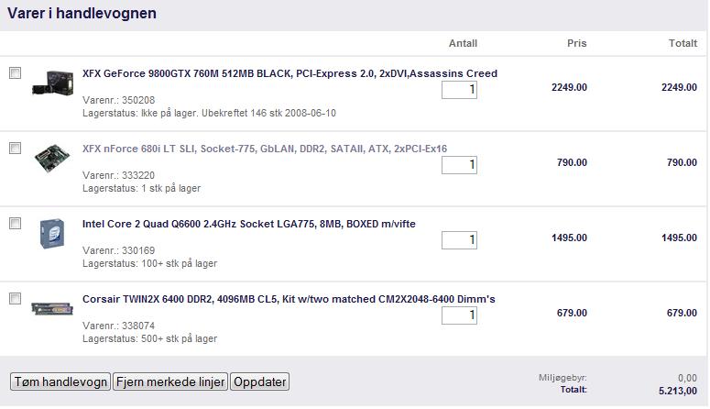Open the Intel Core 2 Quad Q6600 product link

click(x=248, y=224)
